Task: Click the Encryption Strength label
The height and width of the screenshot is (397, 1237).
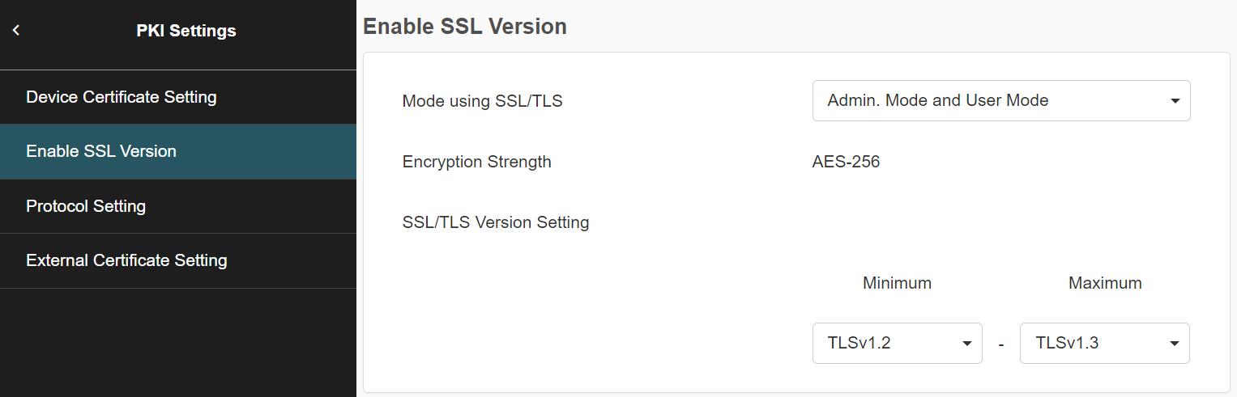Action: click(x=476, y=162)
